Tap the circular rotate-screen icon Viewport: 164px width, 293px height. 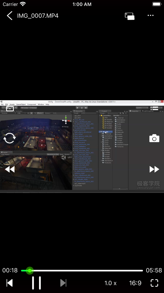(x=10, y=138)
